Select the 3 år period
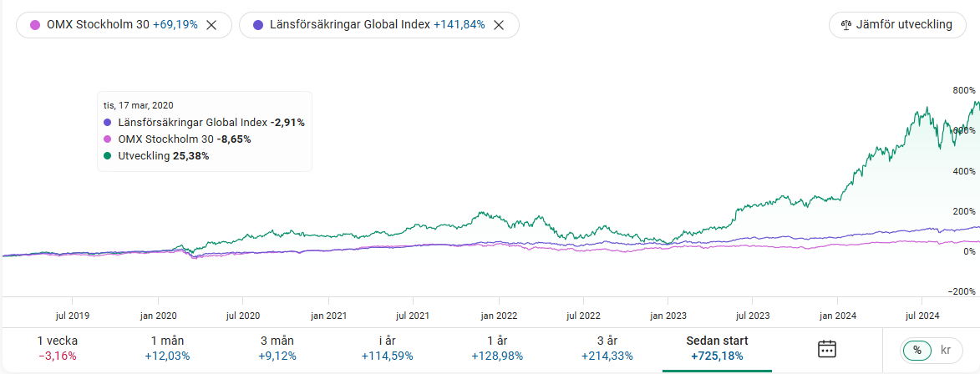This screenshot has width=980, height=374. point(607,348)
